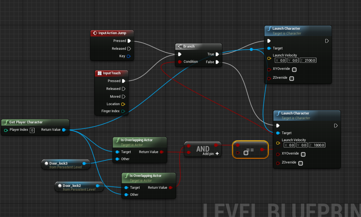Click the Branch node's False output pin
This screenshot has height=217, width=361.
(217, 62)
